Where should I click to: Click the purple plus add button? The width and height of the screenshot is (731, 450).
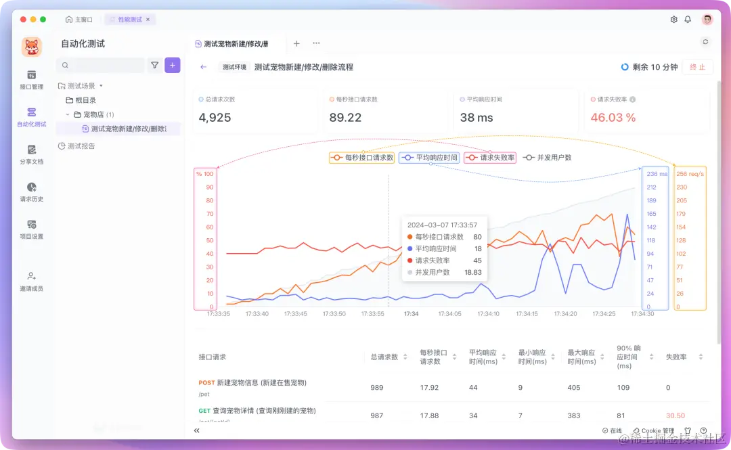click(x=173, y=65)
